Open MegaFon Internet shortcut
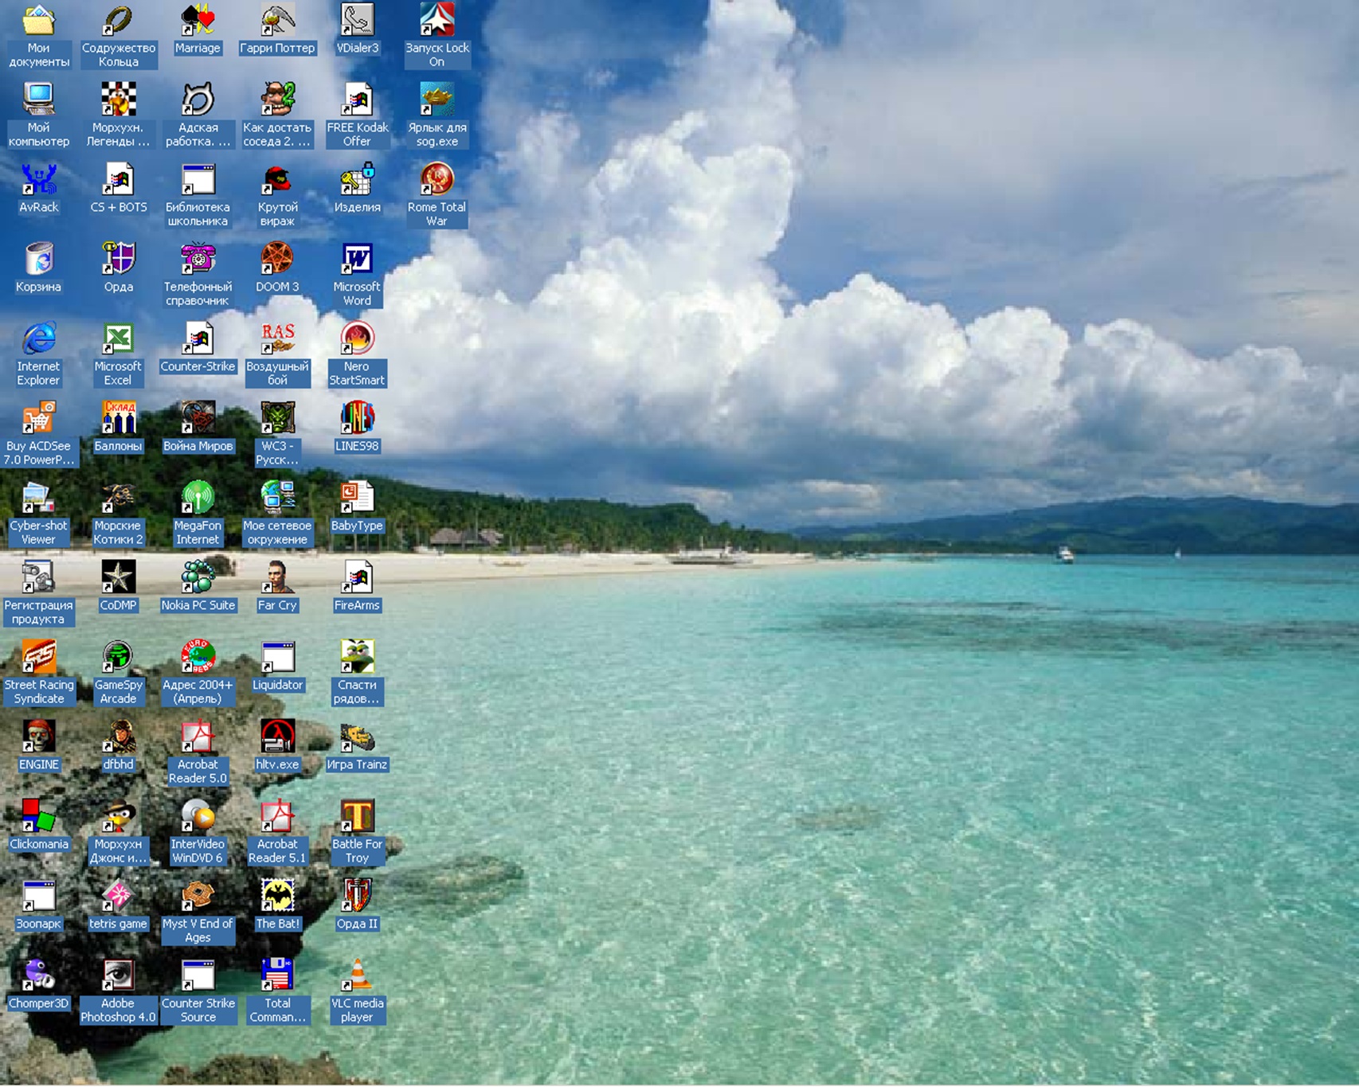This screenshot has height=1087, width=1359. coord(198,498)
